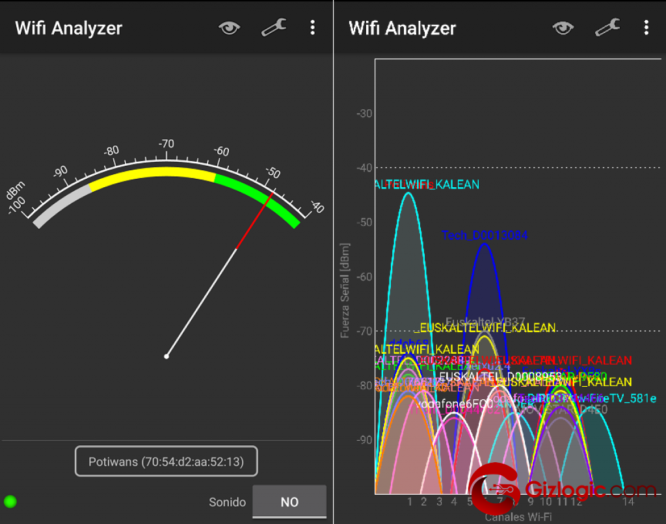Click the '-80' mark on the gauge
Image resolution: width=666 pixels, height=524 pixels.
click(111, 151)
